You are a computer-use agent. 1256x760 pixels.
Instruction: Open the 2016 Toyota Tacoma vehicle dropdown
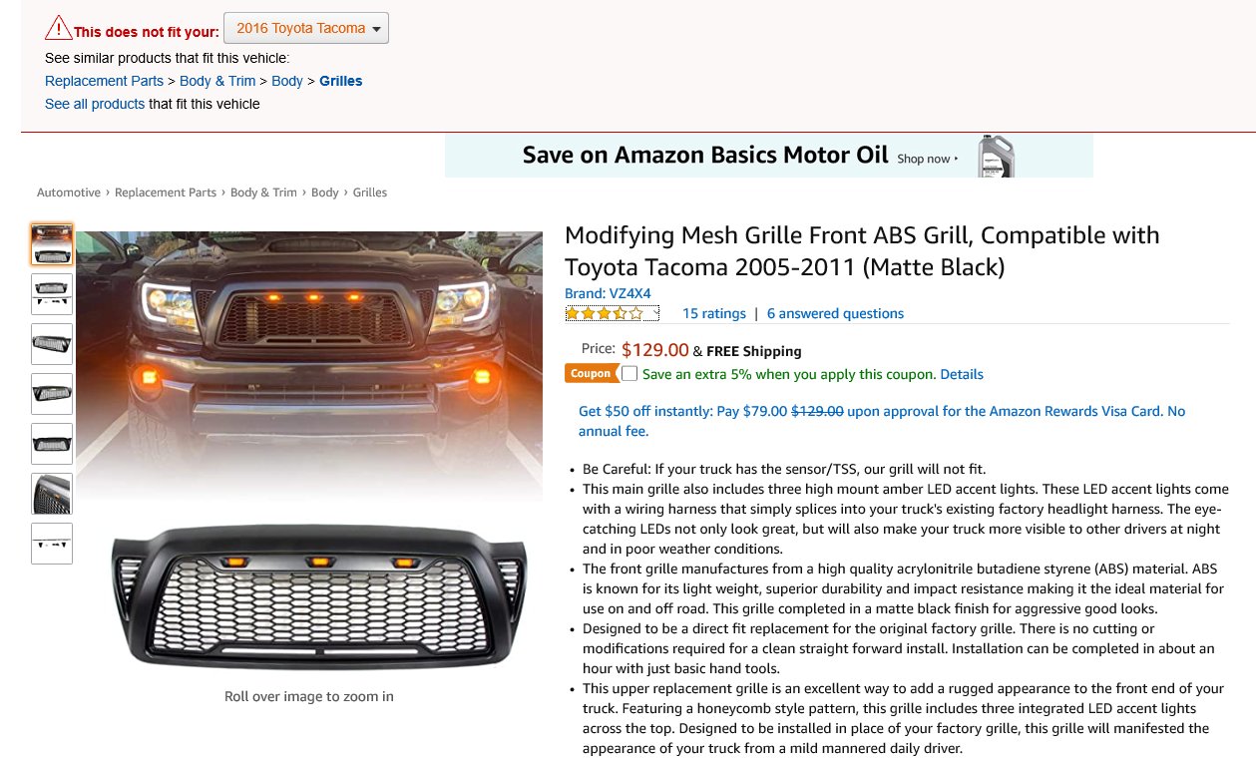(306, 28)
